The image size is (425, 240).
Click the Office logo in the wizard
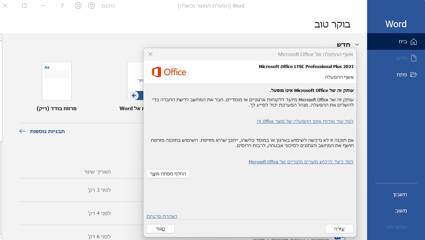(169, 72)
